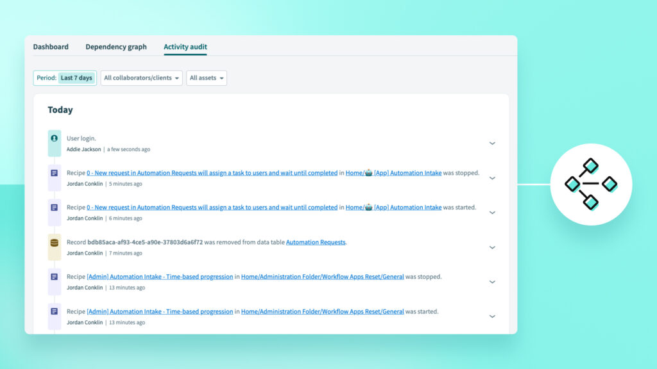
Task: Expand the Automation Requests recipe started entry
Action: 492,213
